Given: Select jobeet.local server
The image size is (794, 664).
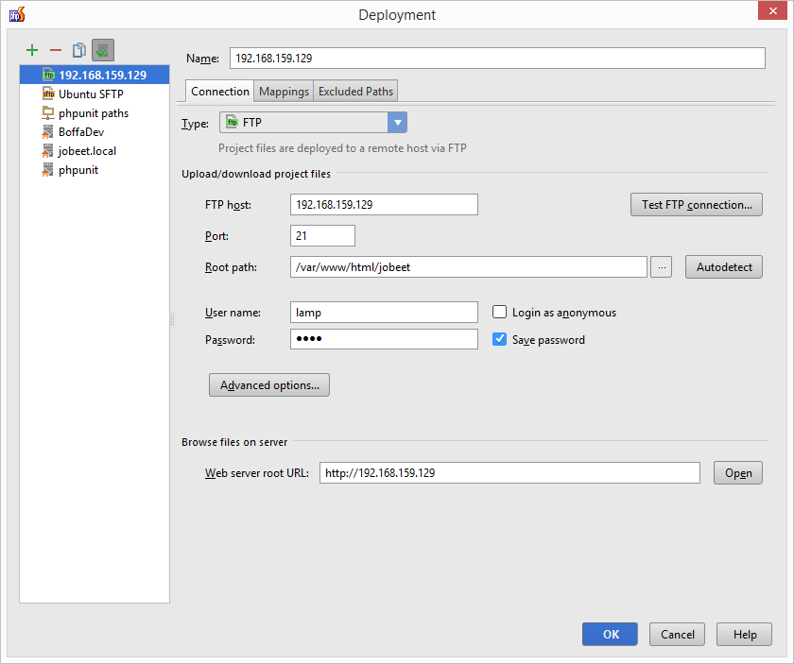Looking at the screenshot, I should point(95,151).
